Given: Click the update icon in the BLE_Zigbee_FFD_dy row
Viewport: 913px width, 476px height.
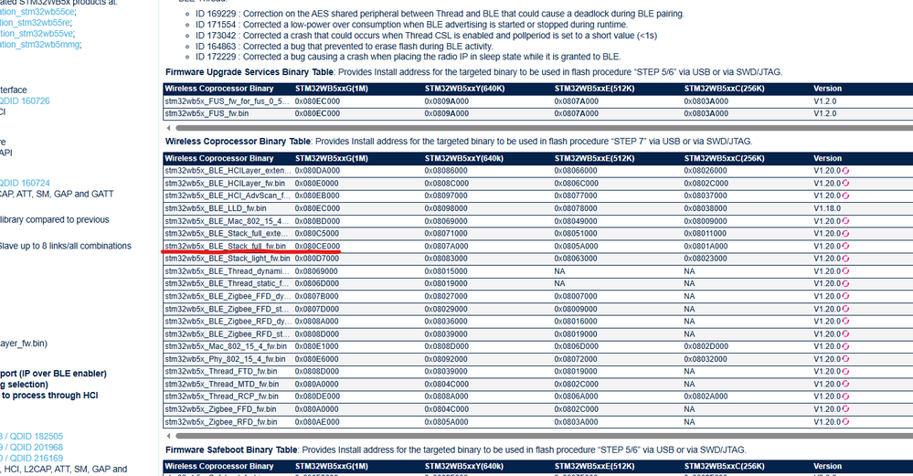Looking at the screenshot, I should pyautogui.click(x=845, y=296).
